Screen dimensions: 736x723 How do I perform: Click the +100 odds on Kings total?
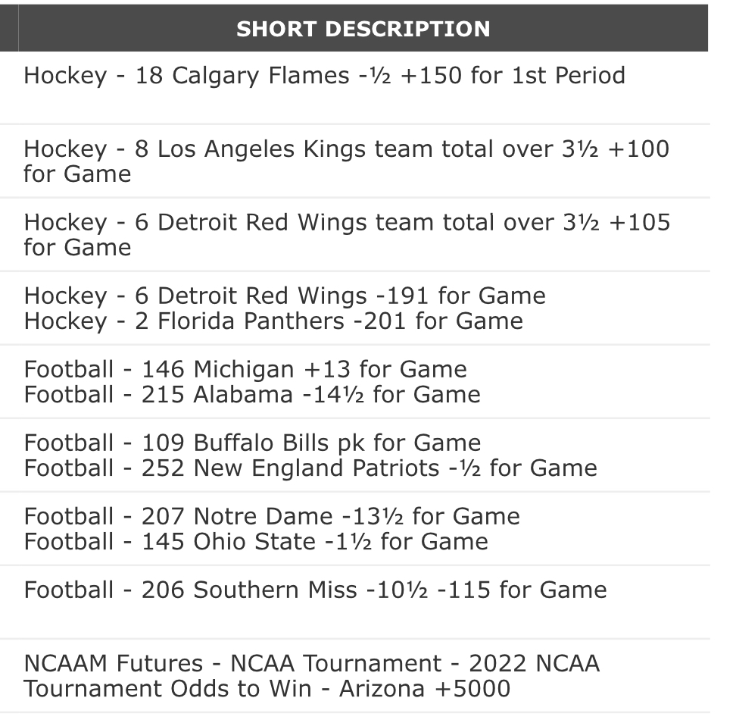pyautogui.click(x=638, y=149)
